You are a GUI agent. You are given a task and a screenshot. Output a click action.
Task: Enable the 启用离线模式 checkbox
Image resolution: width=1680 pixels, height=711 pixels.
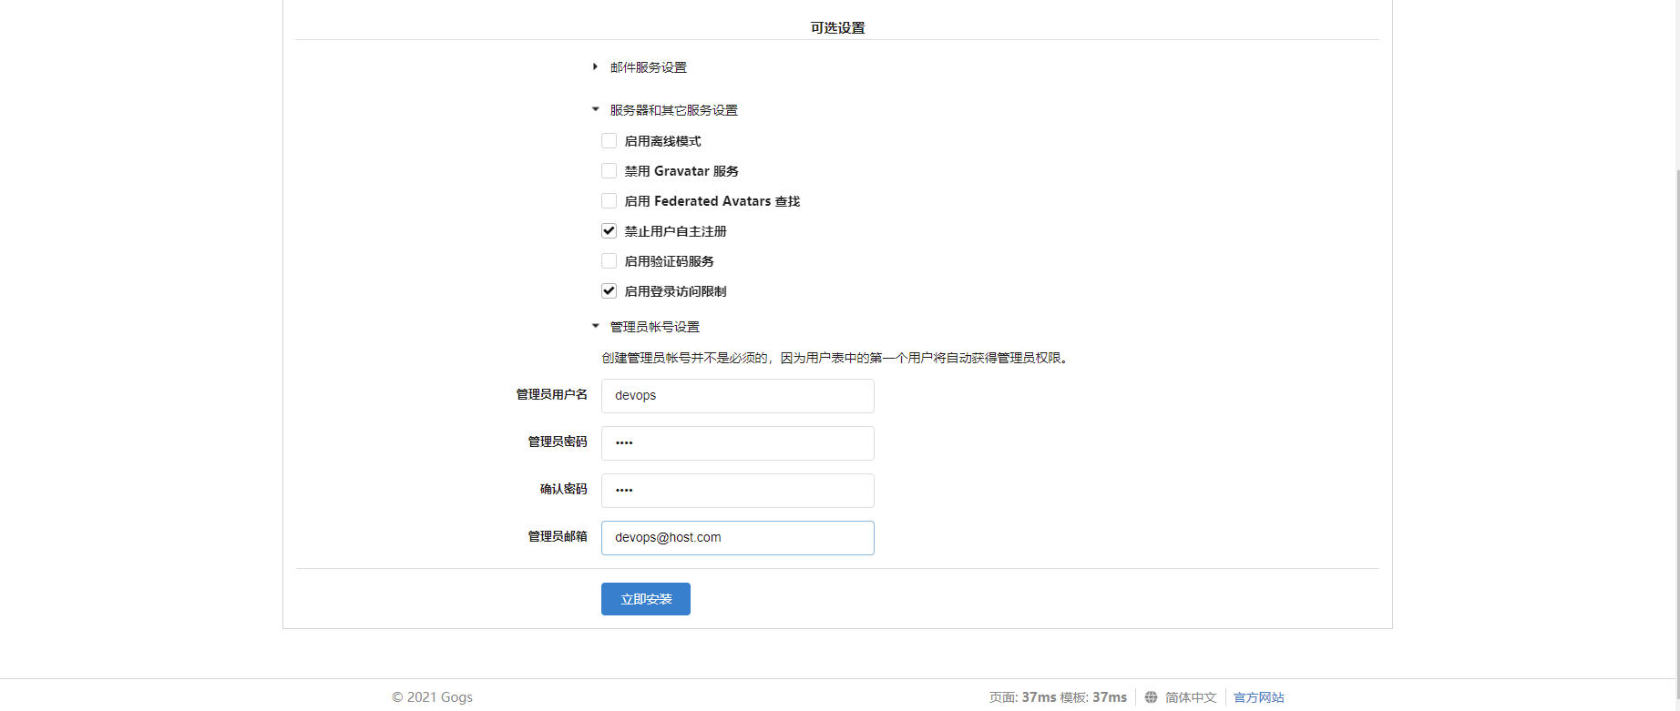(609, 141)
